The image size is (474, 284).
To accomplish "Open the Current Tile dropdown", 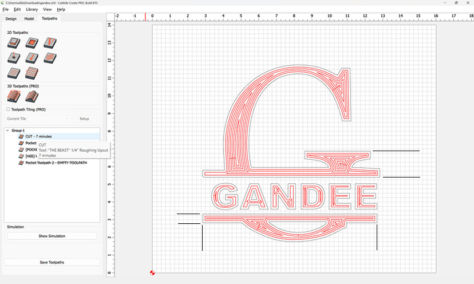I will point(38,119).
